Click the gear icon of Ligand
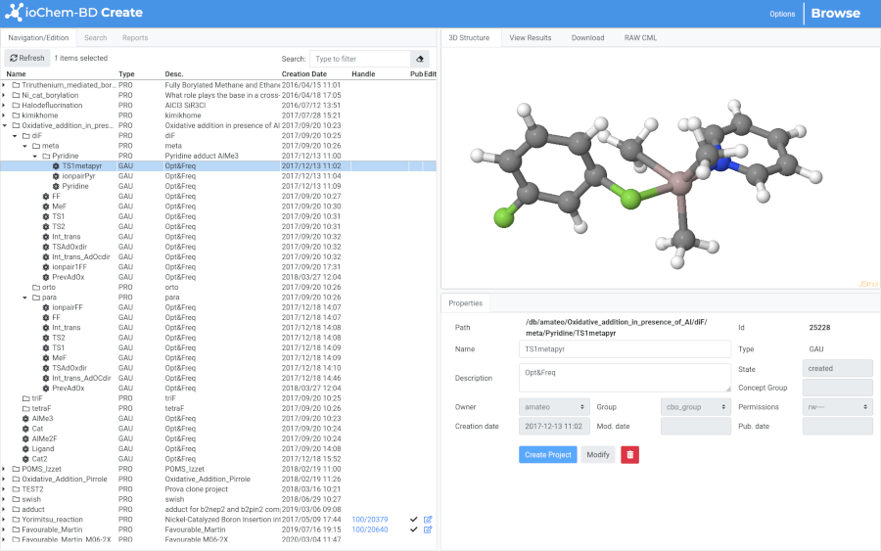Screen dimensions: 881x551 click(x=25, y=449)
